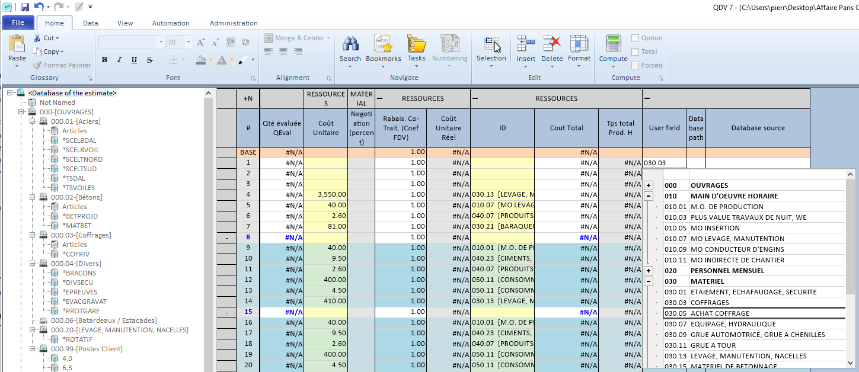Open the font color picker
Viewport: 859px width, 372px height.
231,60
